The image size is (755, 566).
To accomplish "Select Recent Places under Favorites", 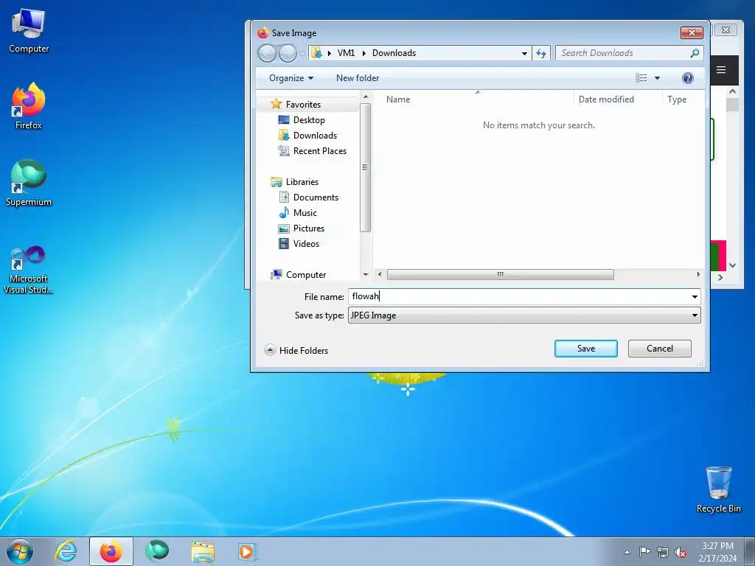I will [x=320, y=150].
